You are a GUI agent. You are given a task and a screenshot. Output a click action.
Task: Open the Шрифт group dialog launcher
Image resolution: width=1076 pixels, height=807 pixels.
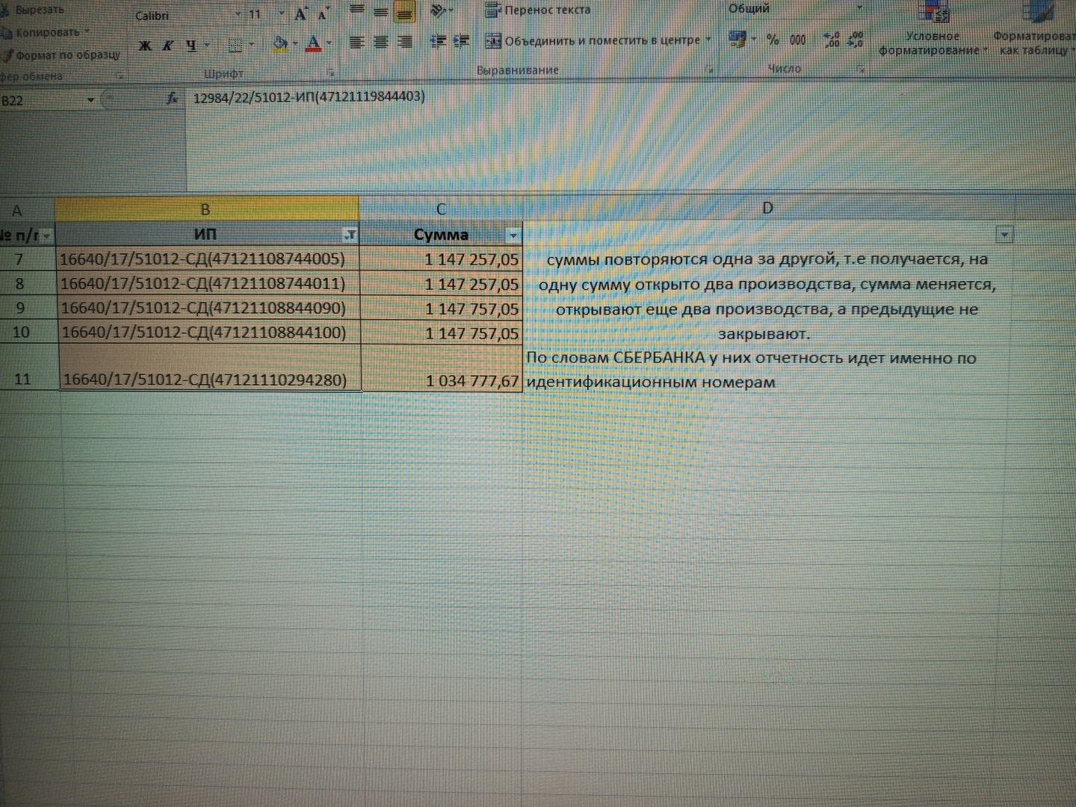click(330, 73)
